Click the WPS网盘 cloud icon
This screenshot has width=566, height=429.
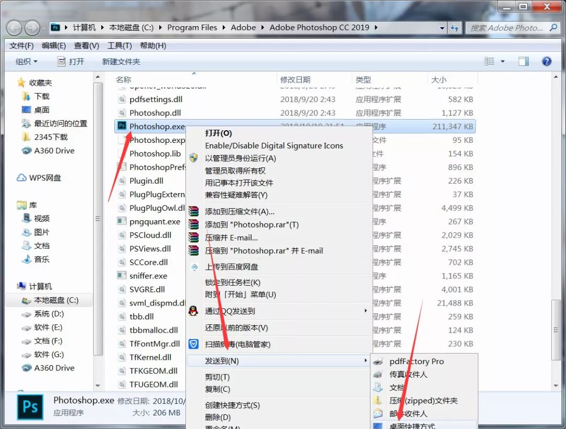click(x=21, y=177)
